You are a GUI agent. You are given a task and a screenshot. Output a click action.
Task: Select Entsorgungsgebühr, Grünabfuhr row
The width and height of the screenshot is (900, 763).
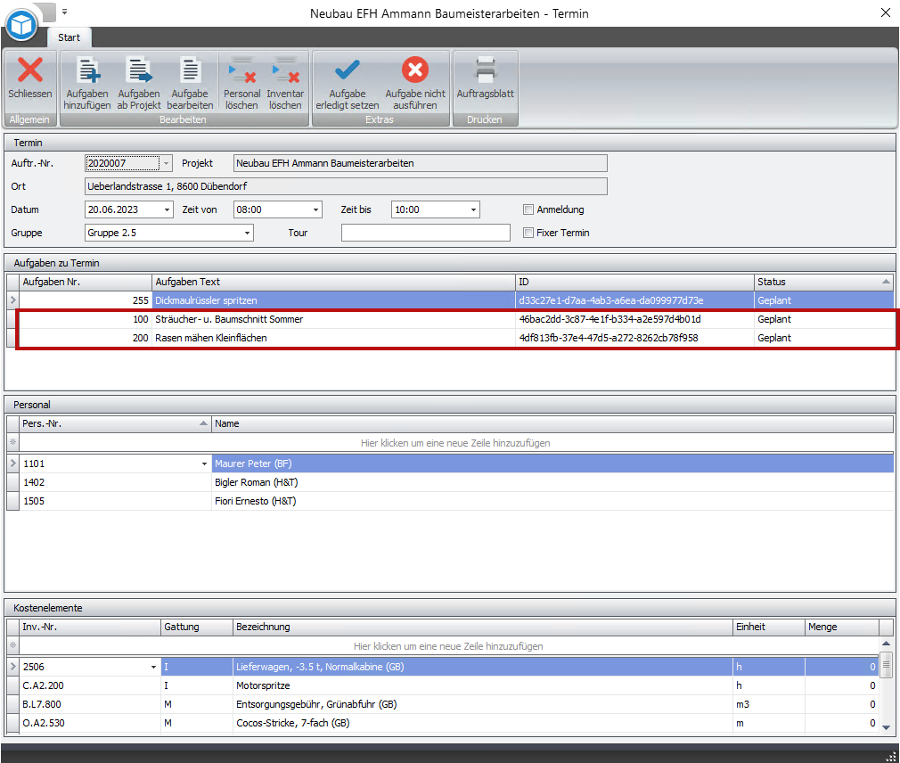click(449, 704)
